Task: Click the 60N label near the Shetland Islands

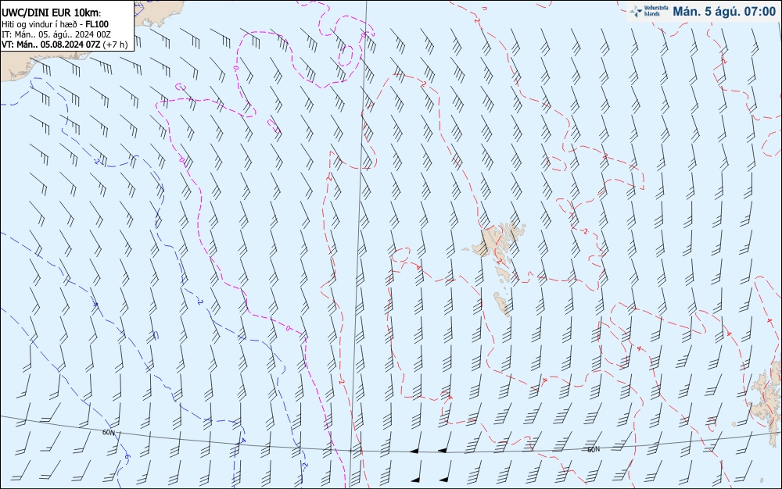Action: pyautogui.click(x=594, y=450)
